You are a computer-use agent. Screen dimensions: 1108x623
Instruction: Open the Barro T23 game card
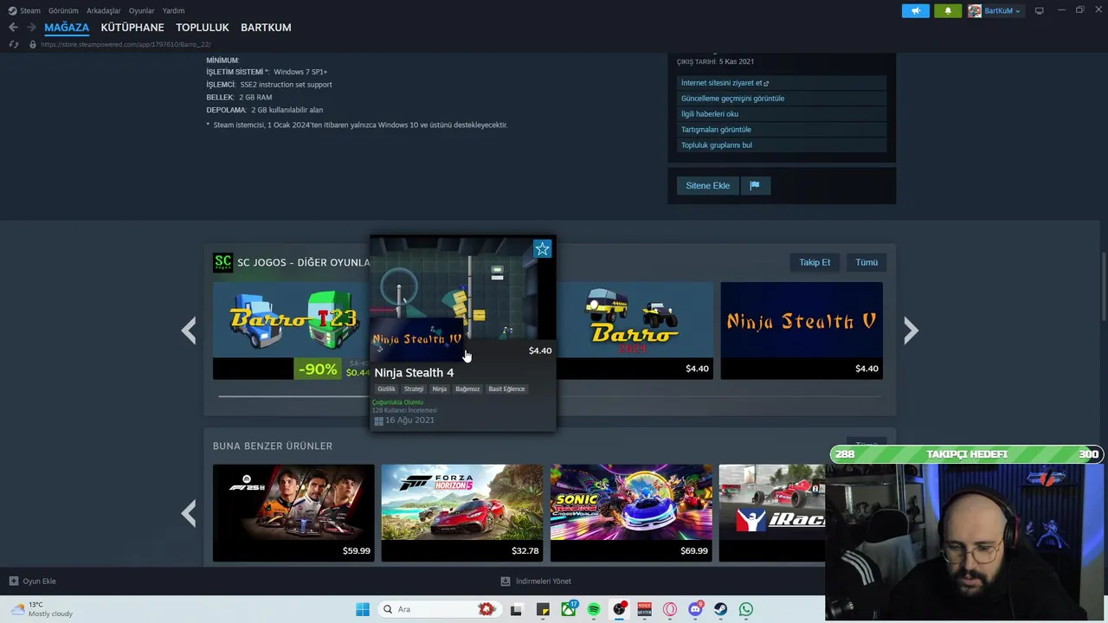pyautogui.click(x=291, y=331)
